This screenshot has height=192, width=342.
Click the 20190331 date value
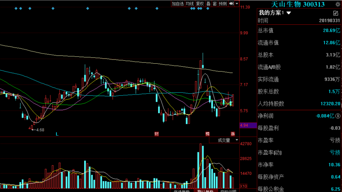point(329,21)
